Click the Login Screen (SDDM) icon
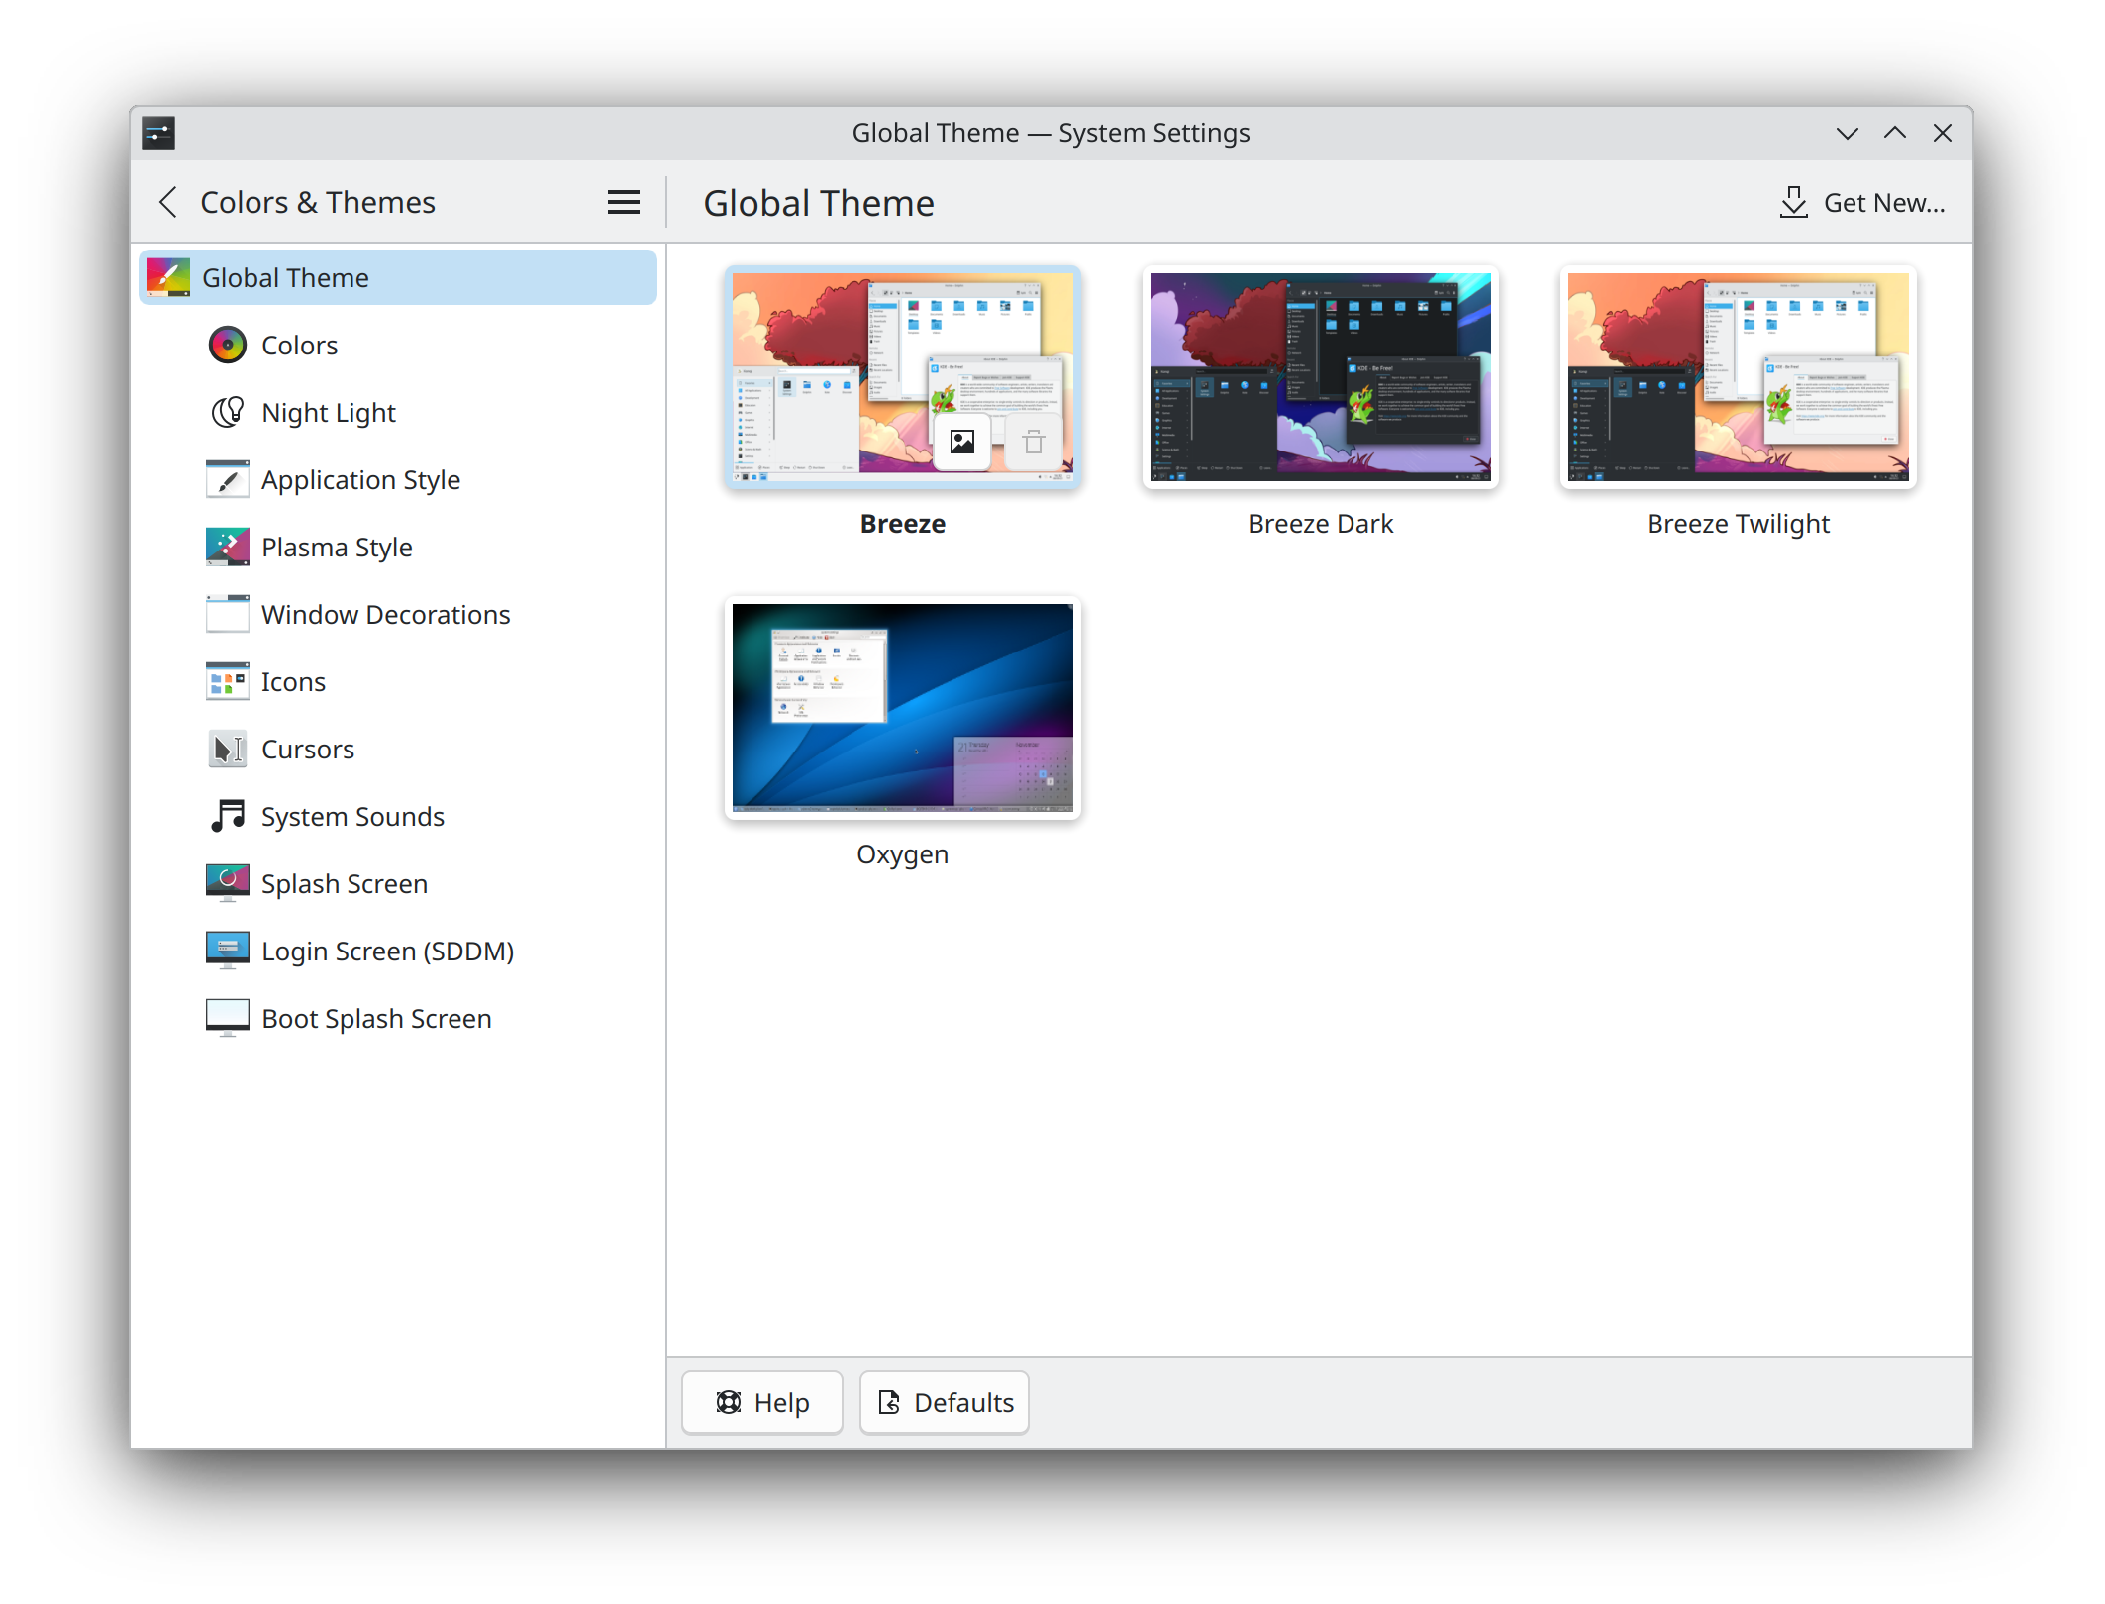The image size is (2105, 1604). coord(228,951)
